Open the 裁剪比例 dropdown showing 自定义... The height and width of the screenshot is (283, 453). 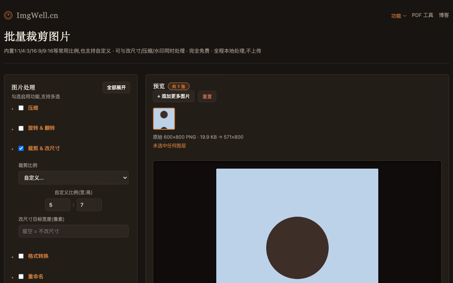[x=74, y=178]
